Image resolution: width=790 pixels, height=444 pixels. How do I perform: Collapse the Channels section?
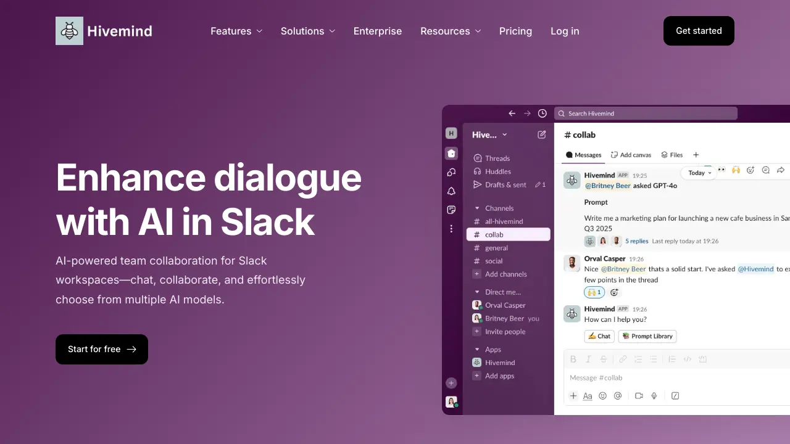click(x=477, y=208)
